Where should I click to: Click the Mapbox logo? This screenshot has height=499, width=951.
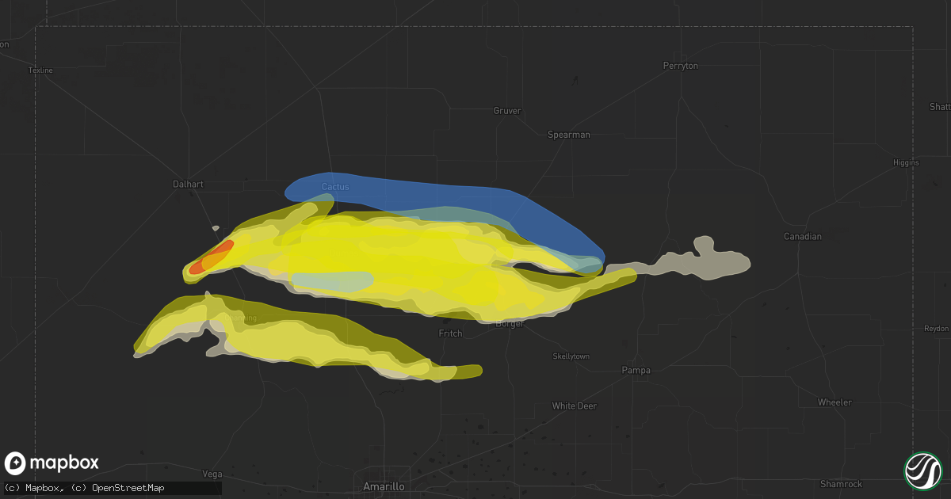point(52,463)
